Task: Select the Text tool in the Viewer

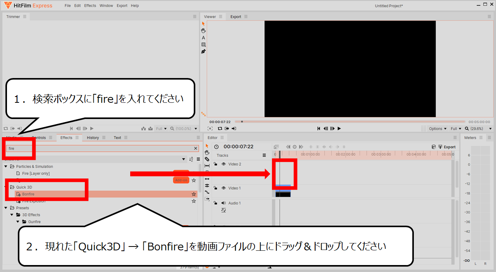Action: (x=203, y=38)
